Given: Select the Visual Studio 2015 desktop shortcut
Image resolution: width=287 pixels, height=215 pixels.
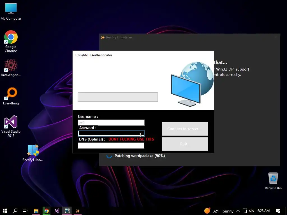Looking at the screenshot, I should point(11,126).
